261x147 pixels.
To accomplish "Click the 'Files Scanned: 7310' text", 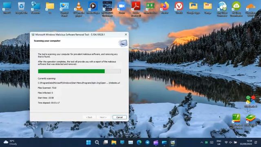I will [x=47, y=88].
